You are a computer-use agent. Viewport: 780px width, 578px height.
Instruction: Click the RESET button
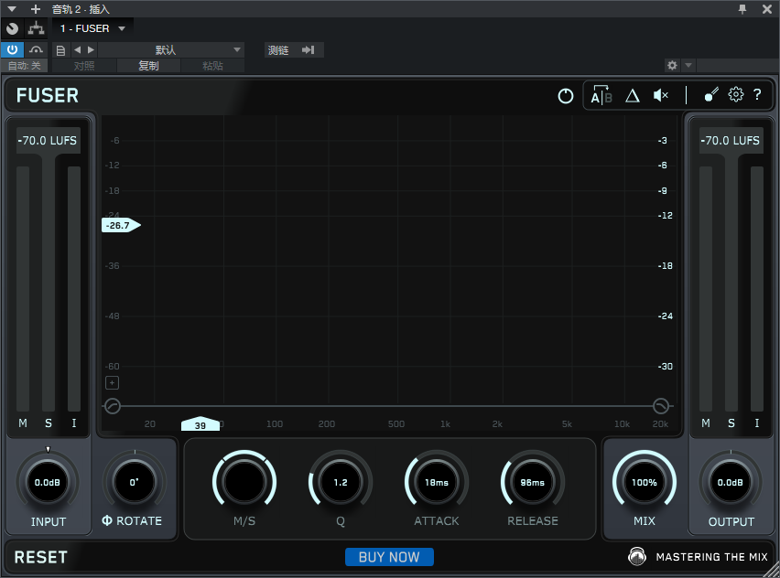click(x=41, y=557)
